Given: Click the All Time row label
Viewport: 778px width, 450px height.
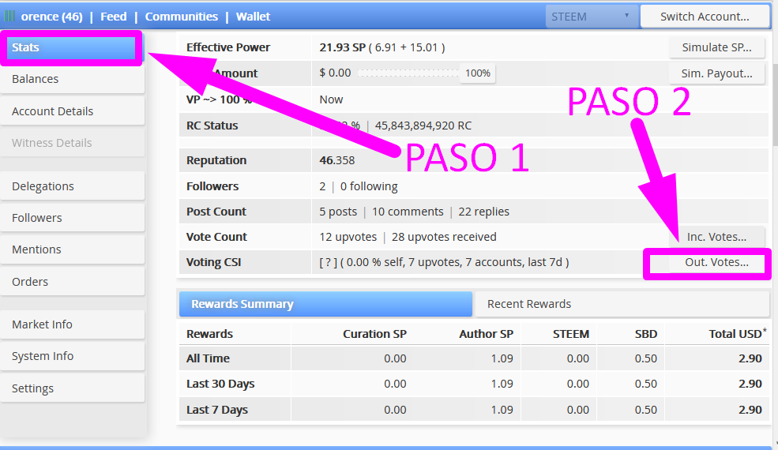Looking at the screenshot, I should pos(208,358).
